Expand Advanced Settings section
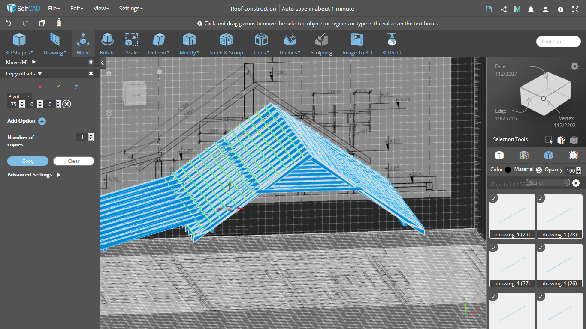This screenshot has width=586, height=329. 59,175
